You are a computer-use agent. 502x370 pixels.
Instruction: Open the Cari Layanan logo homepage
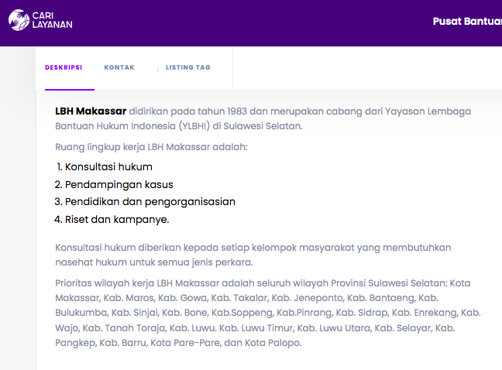[40, 20]
